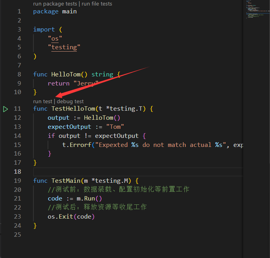Click 'expectOutput' variable on line 13

[69, 127]
